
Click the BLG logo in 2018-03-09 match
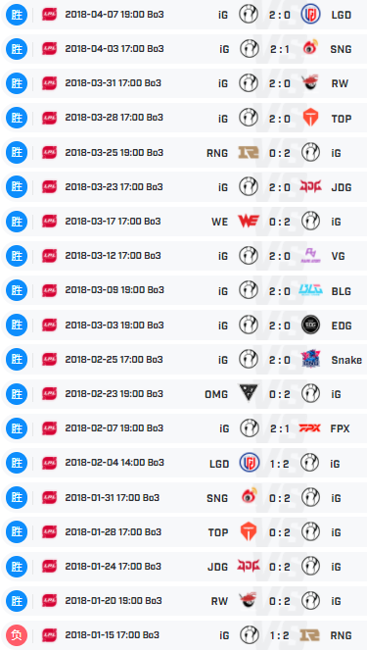coord(310,290)
